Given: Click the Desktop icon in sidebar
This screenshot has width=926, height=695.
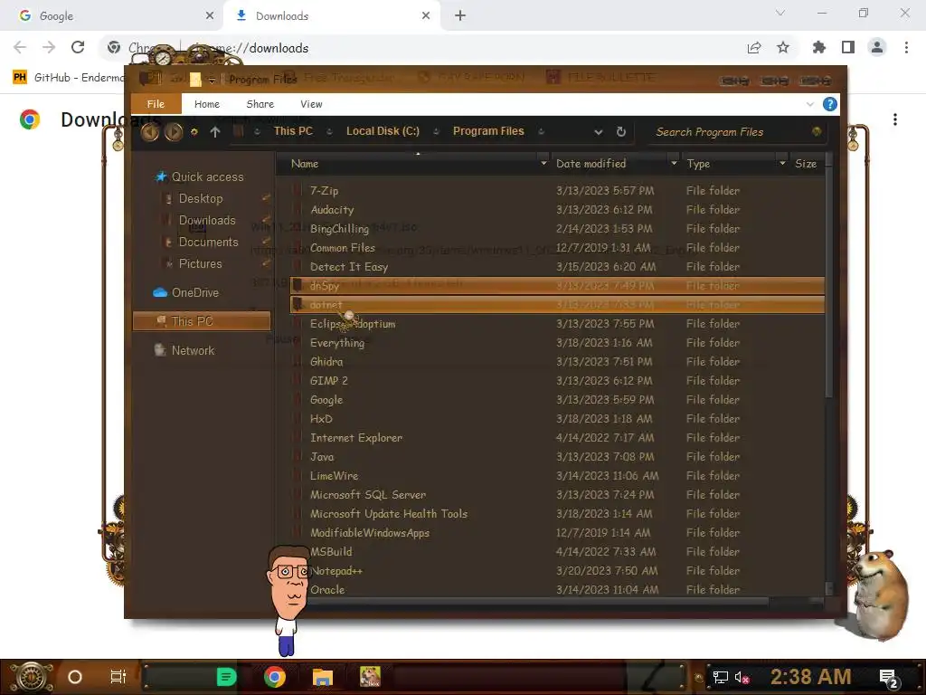Looking at the screenshot, I should [x=168, y=198].
